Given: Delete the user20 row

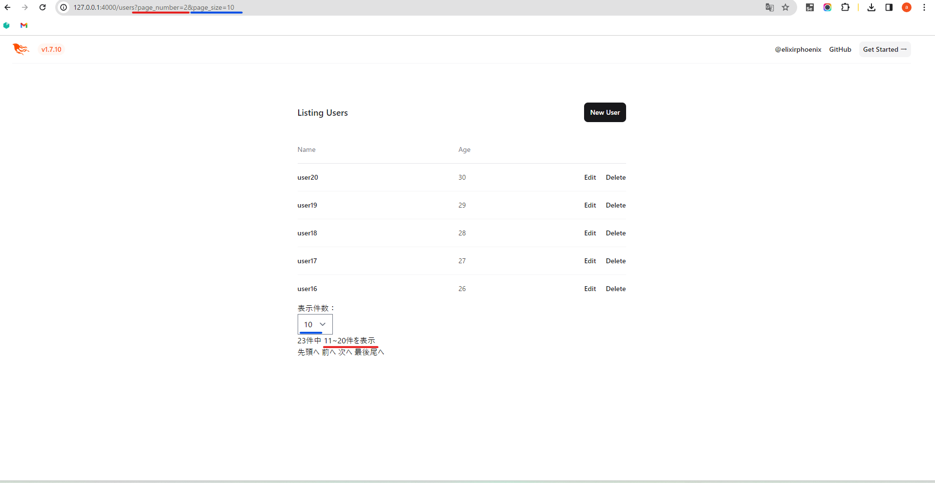Looking at the screenshot, I should (x=616, y=177).
